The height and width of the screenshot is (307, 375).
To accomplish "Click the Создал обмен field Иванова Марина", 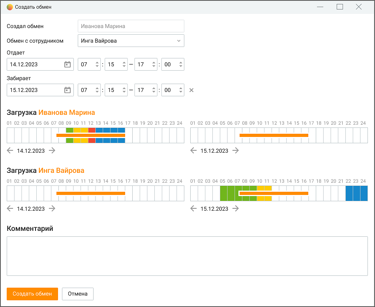I will 131,26.
